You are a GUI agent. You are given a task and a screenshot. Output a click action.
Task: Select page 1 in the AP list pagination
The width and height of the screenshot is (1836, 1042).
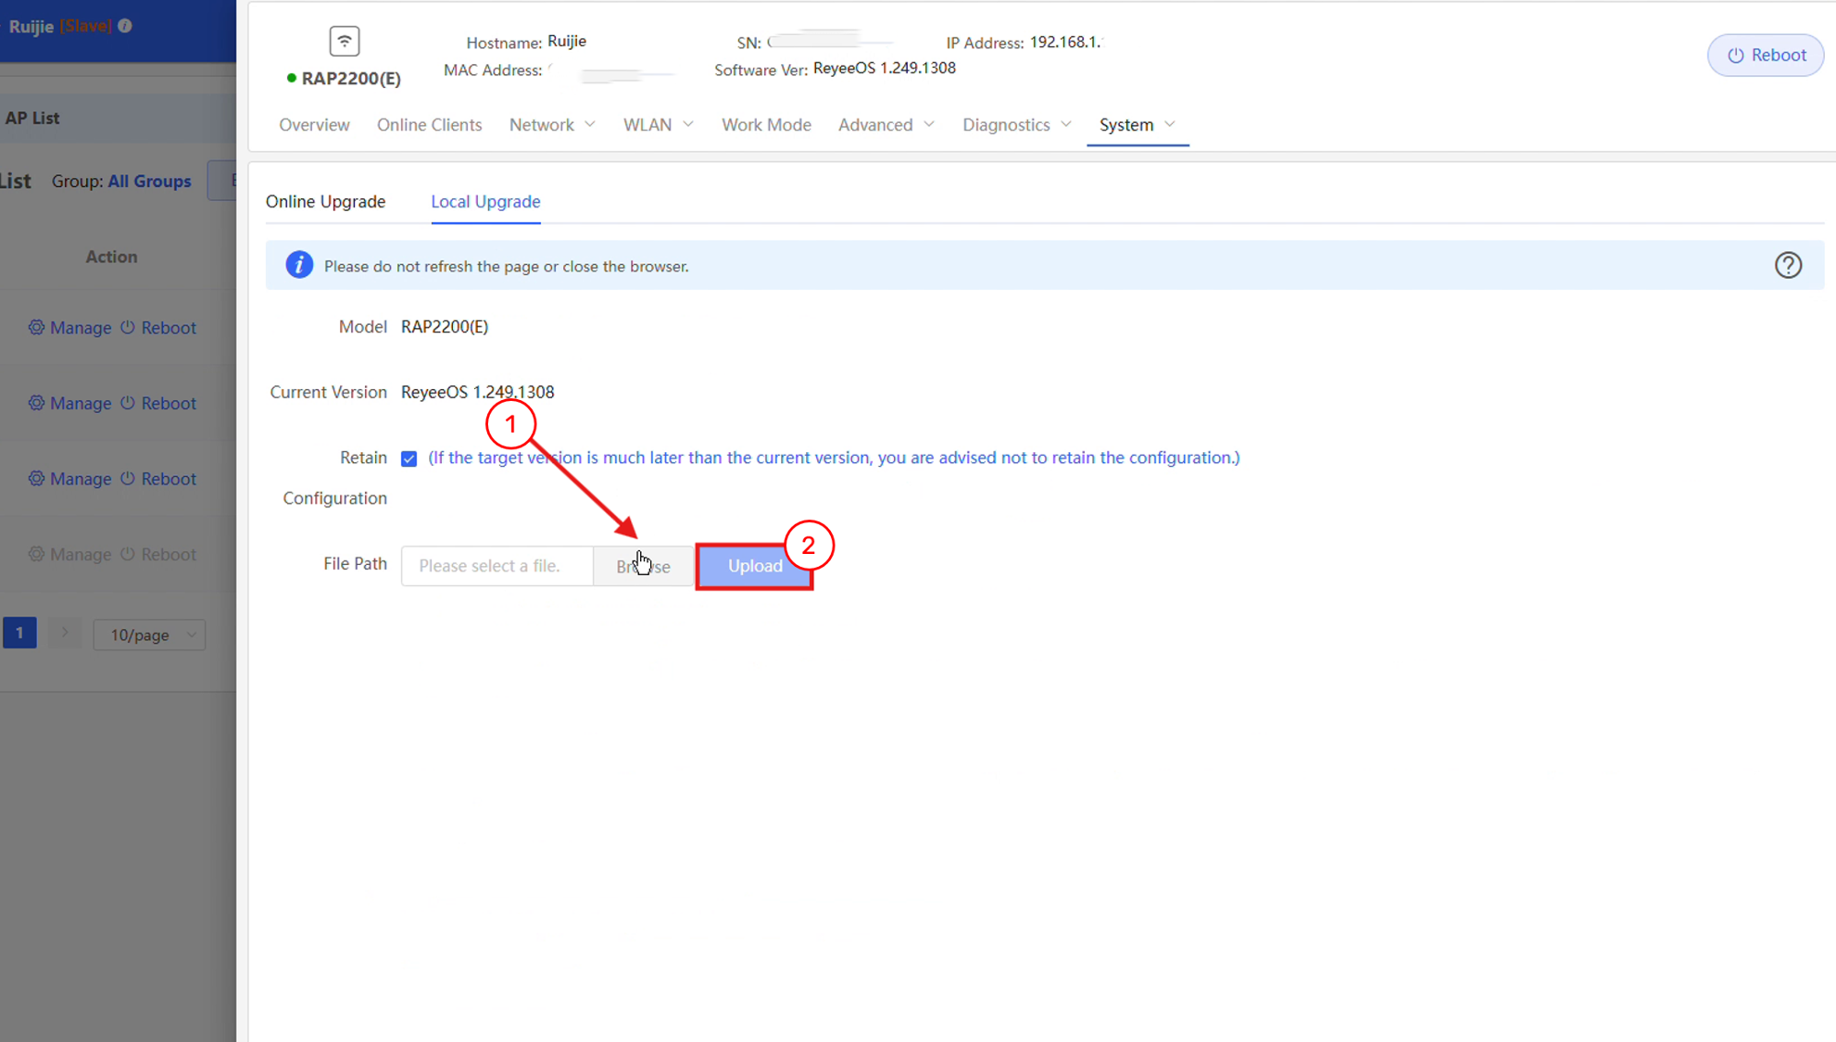click(x=19, y=634)
